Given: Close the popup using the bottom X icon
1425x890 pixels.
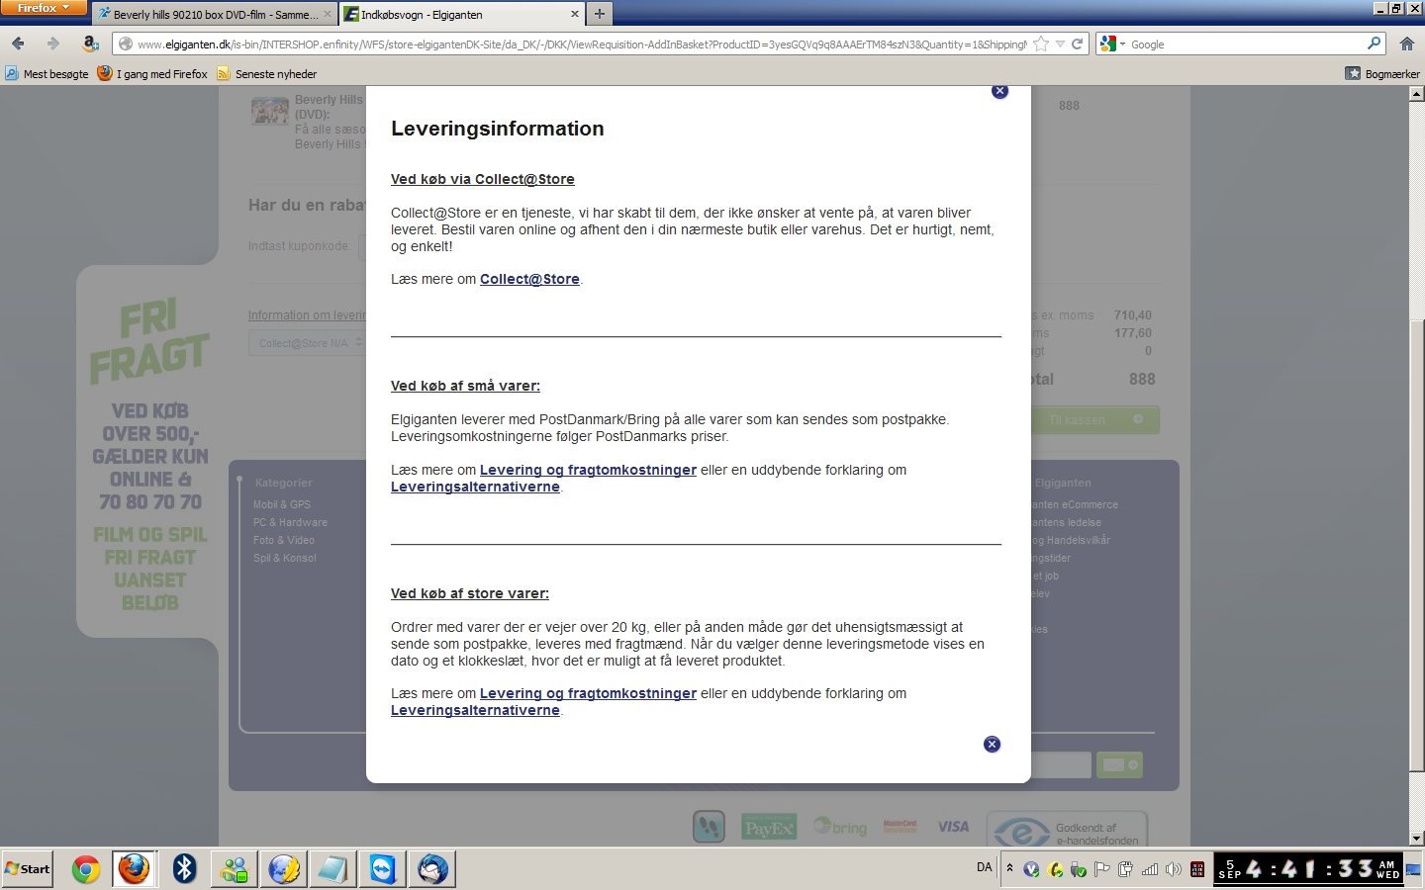Looking at the screenshot, I should coord(992,745).
